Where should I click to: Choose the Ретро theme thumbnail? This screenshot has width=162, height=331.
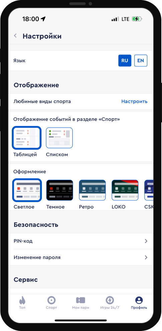click(92, 190)
